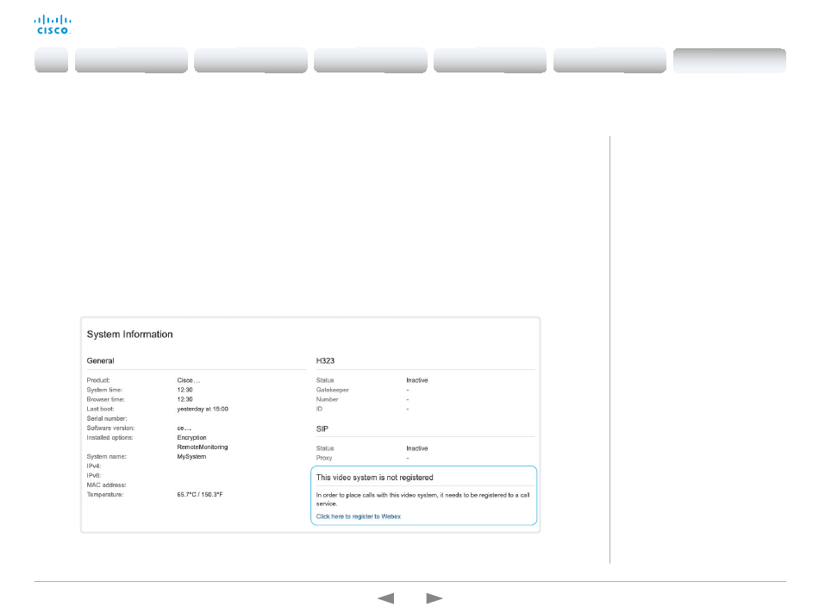Select the General section heading

101,360
